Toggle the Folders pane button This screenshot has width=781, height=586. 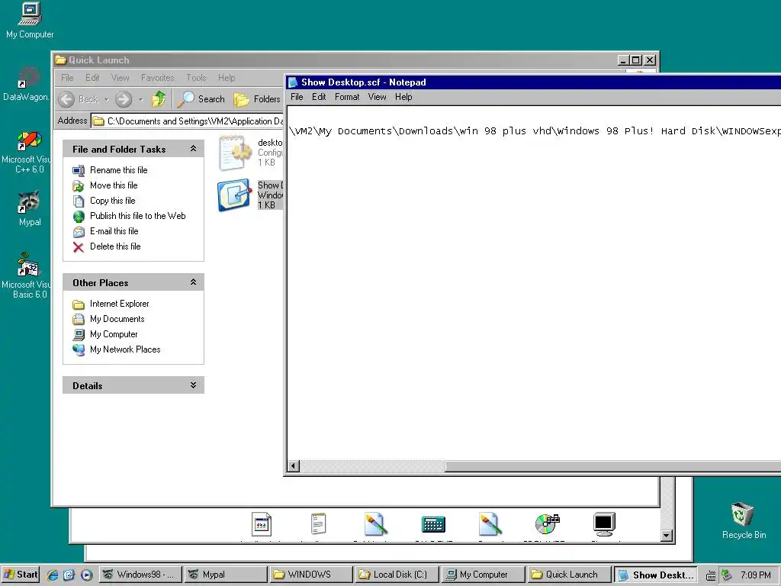click(257, 99)
